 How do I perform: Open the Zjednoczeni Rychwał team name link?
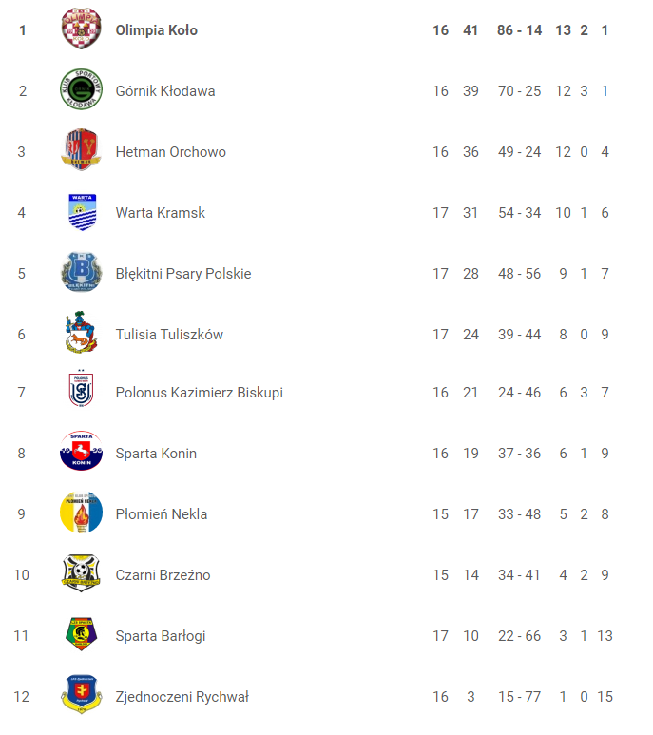coord(182,697)
